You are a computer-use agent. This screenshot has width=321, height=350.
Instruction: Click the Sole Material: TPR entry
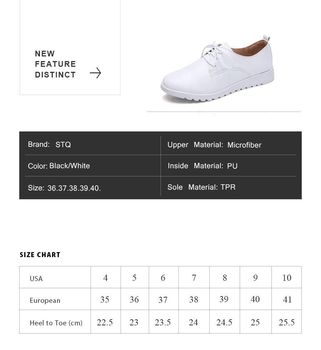click(x=201, y=187)
